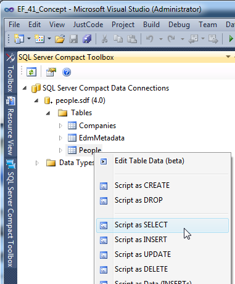
Task: Open the SQL Server Compact Toolbox window options arrow
Action: pos(228,57)
